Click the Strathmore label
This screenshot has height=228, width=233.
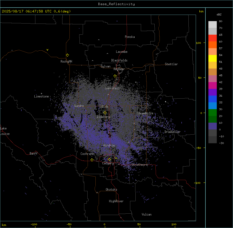click(x=139, y=165)
